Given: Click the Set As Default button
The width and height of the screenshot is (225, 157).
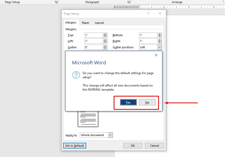Looking at the screenshot, I should tap(75, 146).
